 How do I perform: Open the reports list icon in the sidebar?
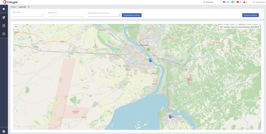pos(4,26)
